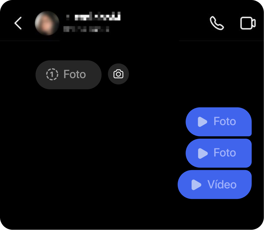Open the second sent Foto bubble
The image size is (264, 230).
point(218,153)
